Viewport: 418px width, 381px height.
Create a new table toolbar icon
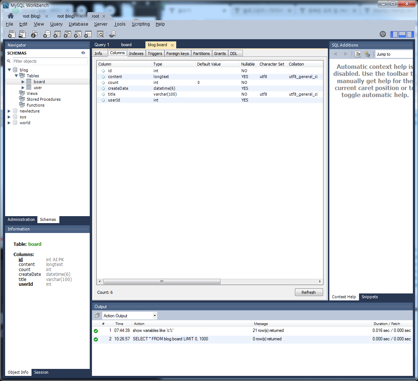(x=57, y=34)
